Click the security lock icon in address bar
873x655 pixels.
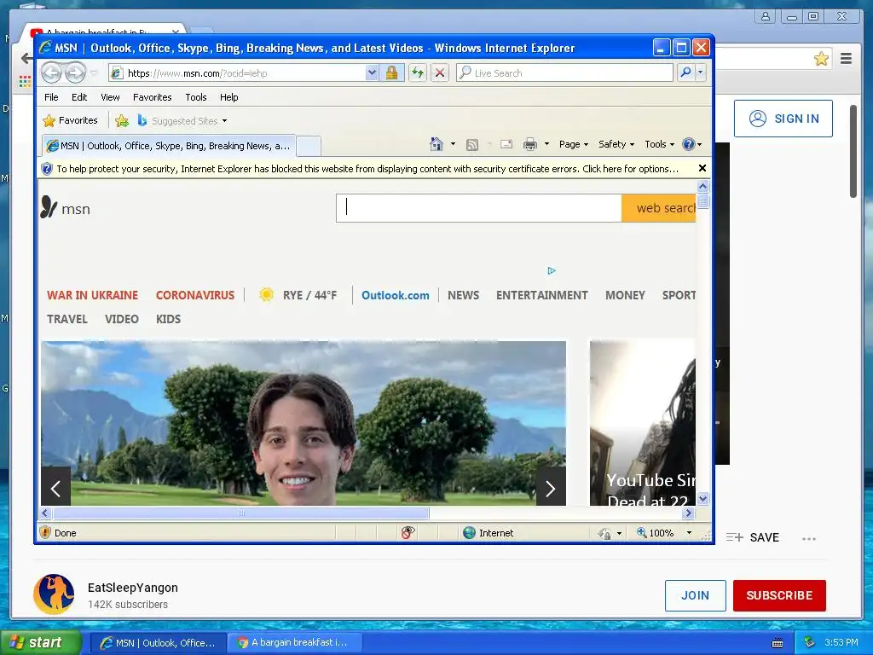coord(392,73)
